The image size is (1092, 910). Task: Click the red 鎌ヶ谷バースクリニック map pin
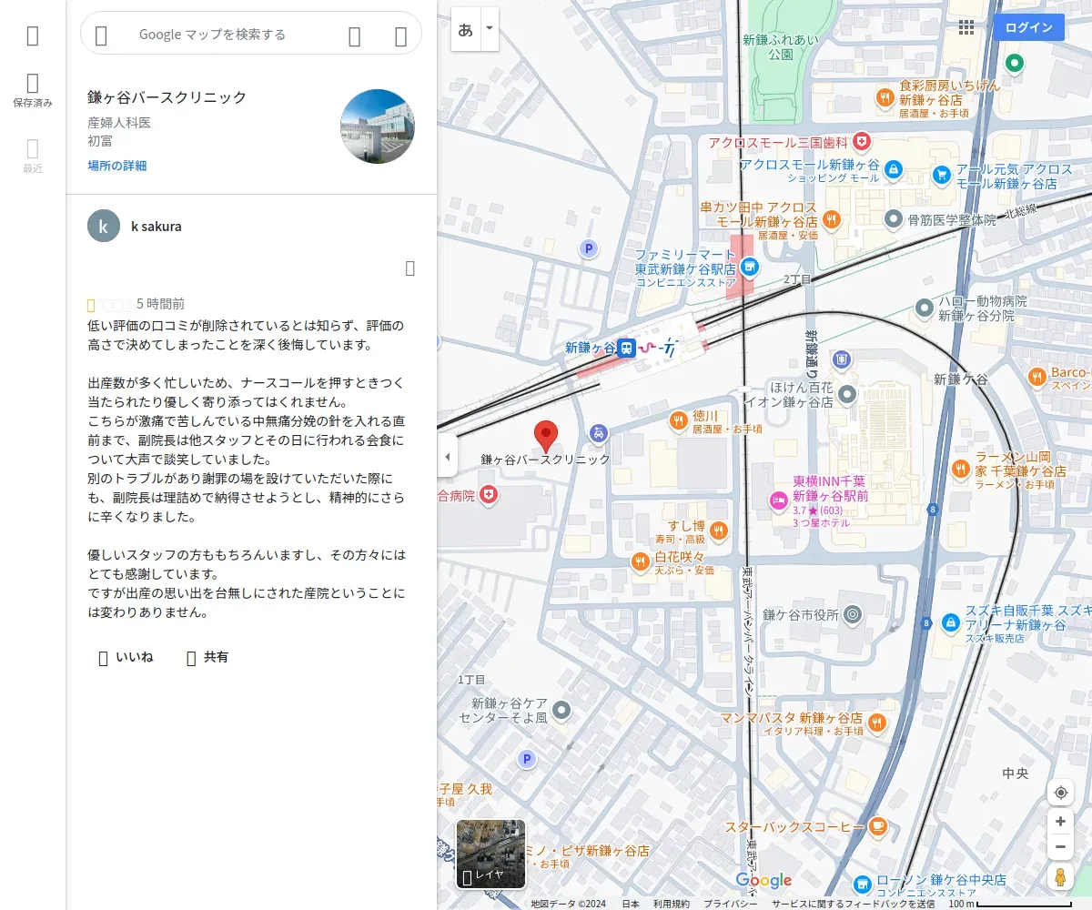tap(545, 438)
